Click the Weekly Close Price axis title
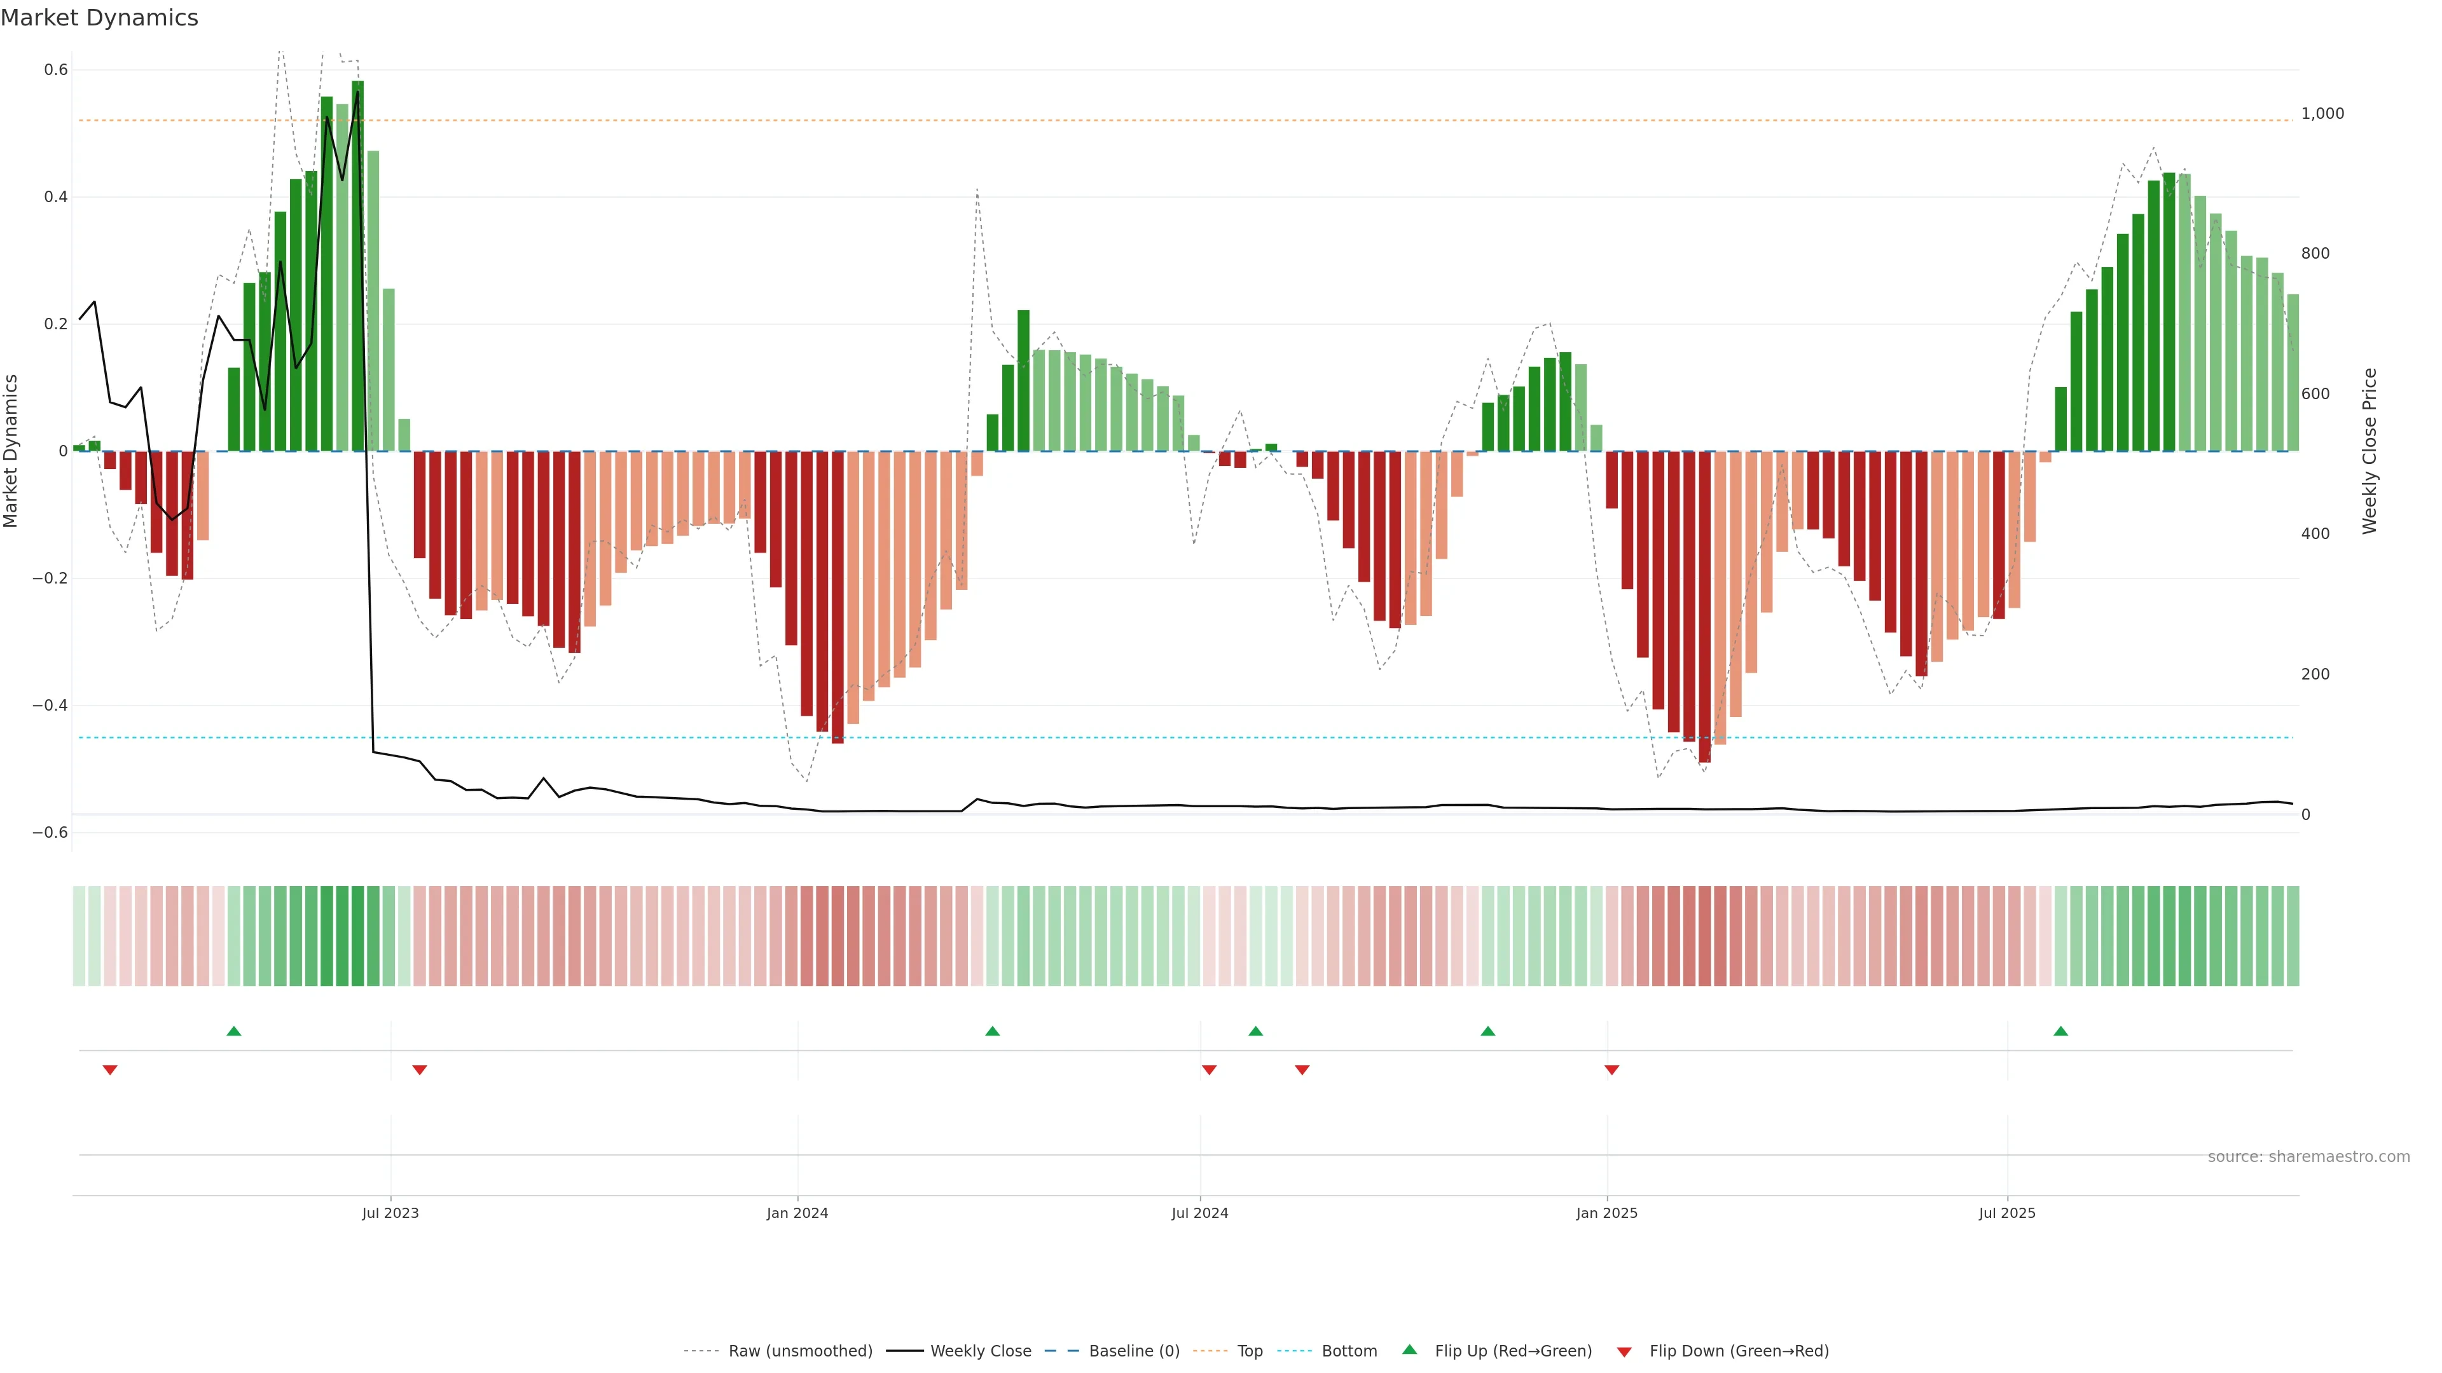 click(2369, 451)
